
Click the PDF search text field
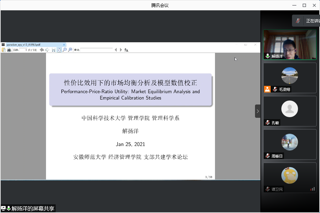pyautogui.click(x=97, y=50)
